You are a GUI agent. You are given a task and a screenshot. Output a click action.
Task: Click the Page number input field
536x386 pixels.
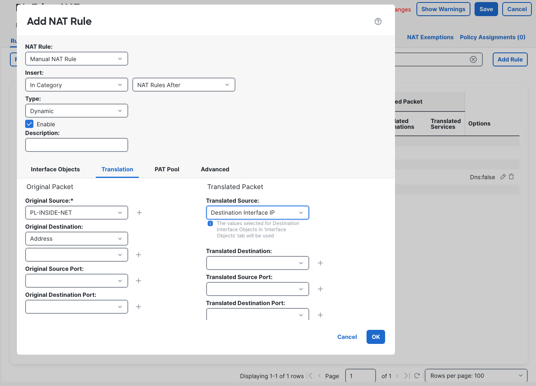point(360,376)
